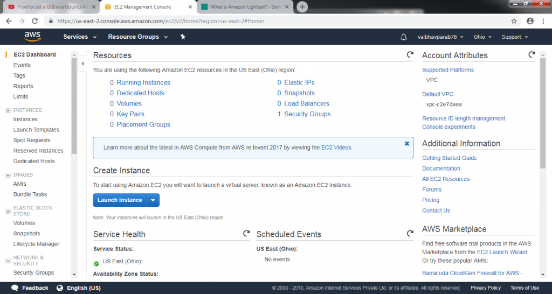Open the Running Instances link
The image size is (552, 294).
143,82
